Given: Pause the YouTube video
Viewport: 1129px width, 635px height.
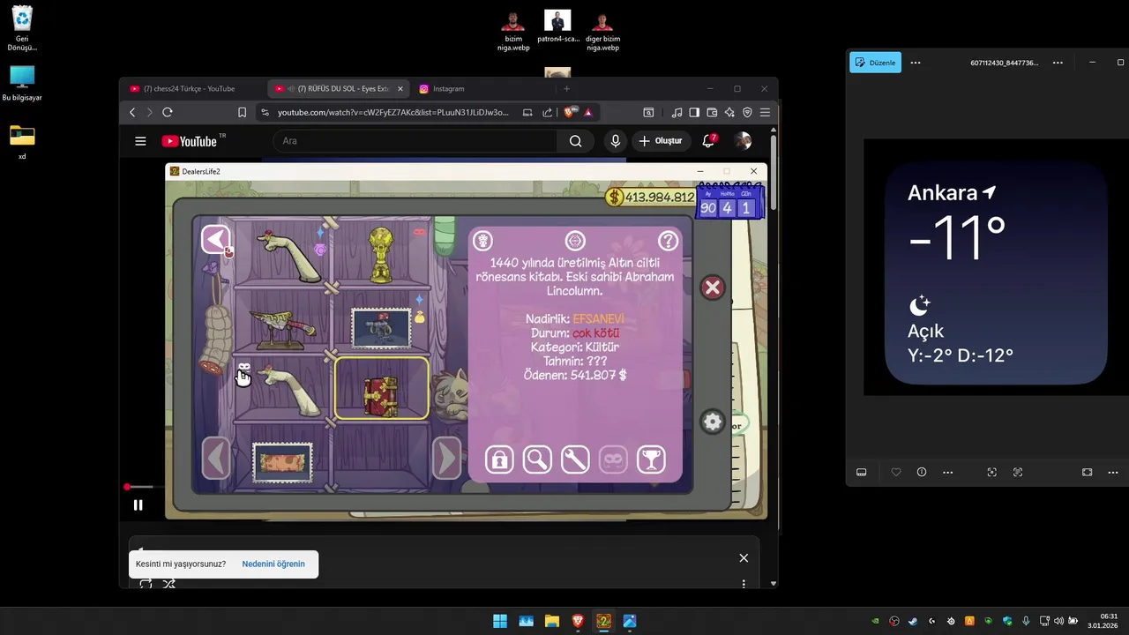Looking at the screenshot, I should click(138, 505).
